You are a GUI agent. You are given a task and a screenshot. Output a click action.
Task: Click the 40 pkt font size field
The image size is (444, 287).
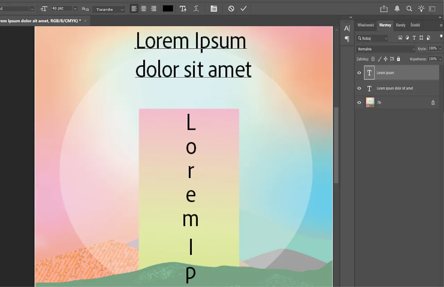coord(62,8)
